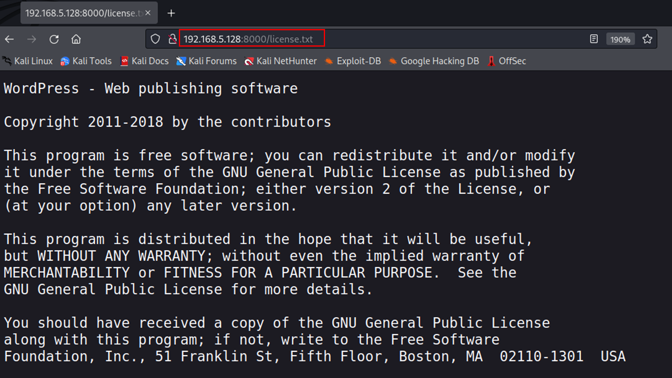Image resolution: width=672 pixels, height=378 pixels.
Task: View insecure connection lock info
Action: [172, 39]
